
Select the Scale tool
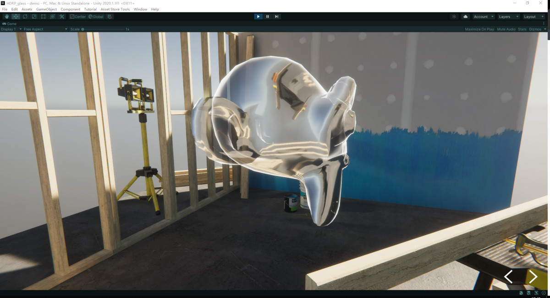[x=34, y=16]
